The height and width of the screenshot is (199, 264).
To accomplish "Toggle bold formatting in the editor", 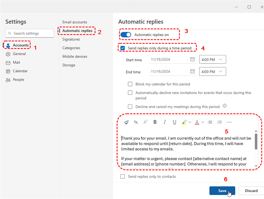I will pyautogui.click(x=155, y=122).
